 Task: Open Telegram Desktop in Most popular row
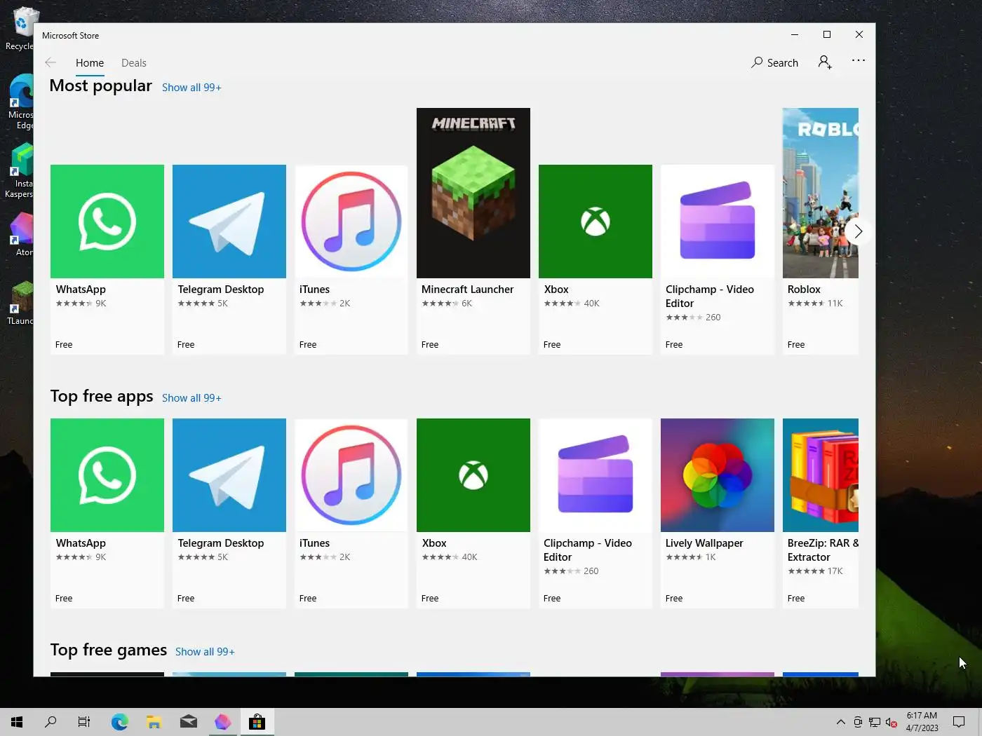(x=229, y=259)
